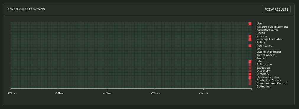299x109 pixels.
Task: Select the "Persistence" tag label
Action: click(264, 46)
